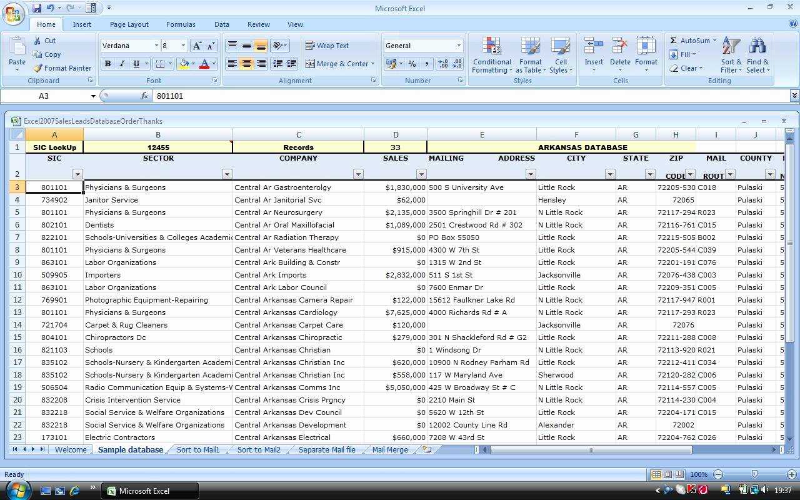Apply the Font Color swatch

[204, 64]
